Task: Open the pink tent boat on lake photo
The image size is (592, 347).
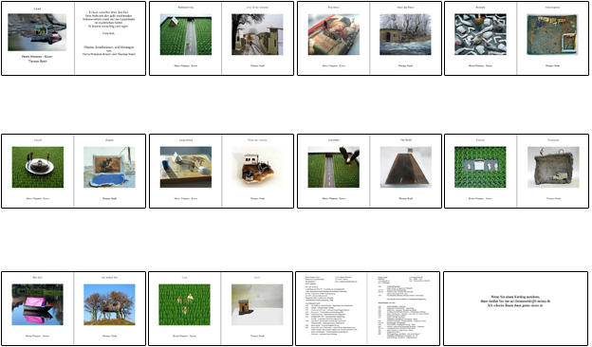Action: [x=37, y=304]
